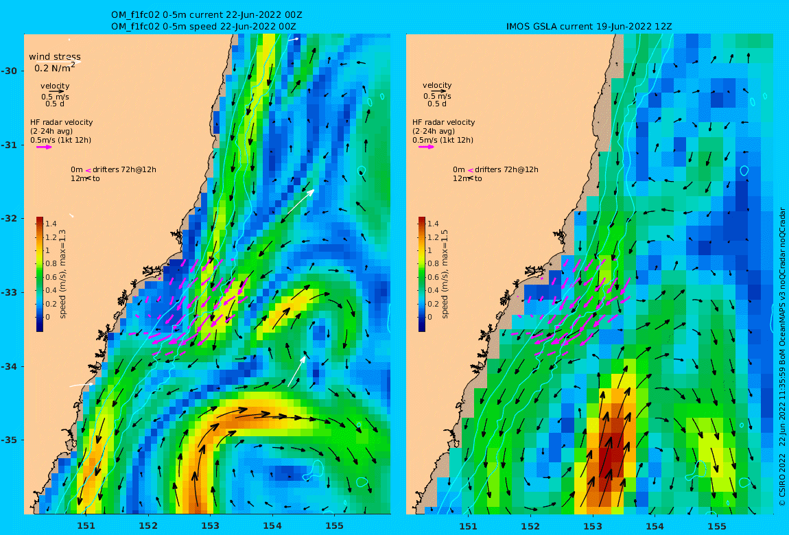Click '0.5m/s (1kt 12h)' on IMOS GSLA map
The width and height of the screenshot is (789, 535).
click(443, 141)
